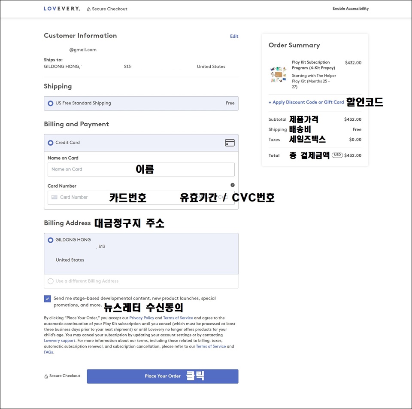Focus the Name on Card field
The image size is (412, 409).
click(141, 169)
